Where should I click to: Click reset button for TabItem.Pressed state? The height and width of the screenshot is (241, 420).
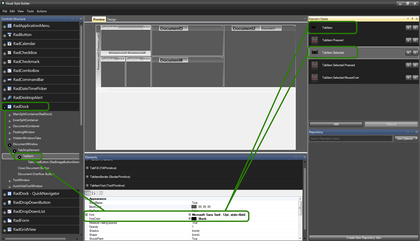click(x=415, y=40)
